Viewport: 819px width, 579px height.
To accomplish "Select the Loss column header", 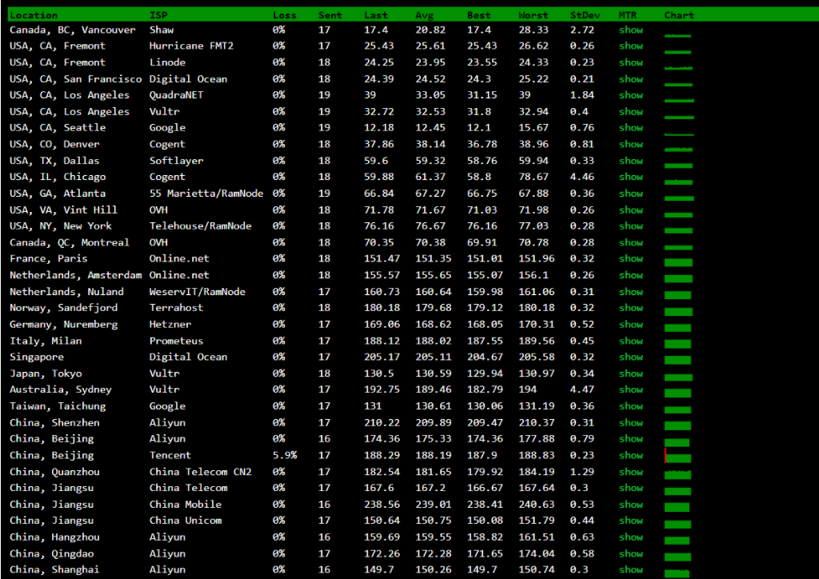I will (x=284, y=14).
